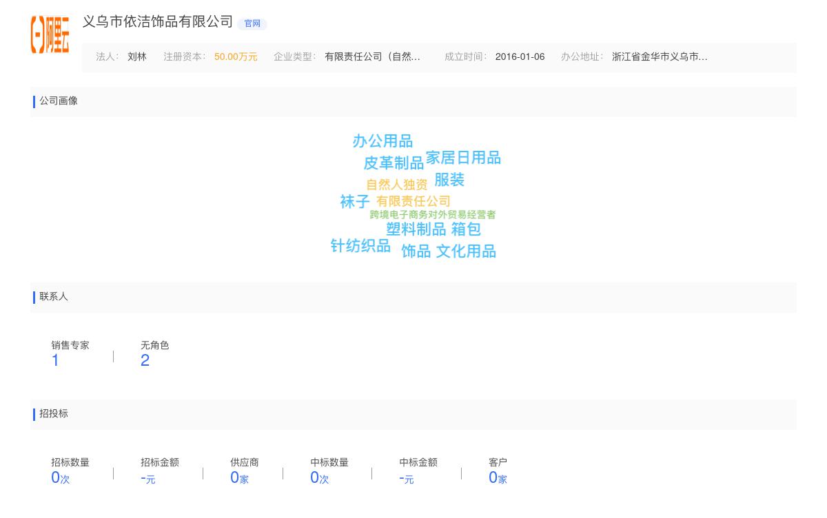Click the 供应商 count 0家
The image size is (827, 518).
pos(239,477)
